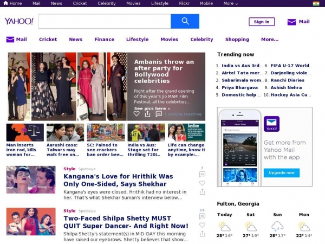Like the Kangana Hrithik article
325x244 pixels.
202,183
